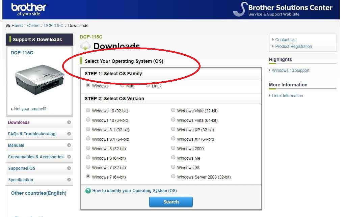Open the Linux Information link
345x217 pixels.
287,96
